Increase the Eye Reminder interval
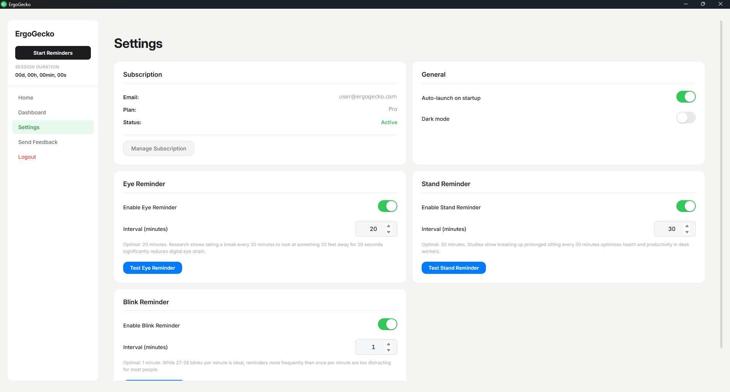 (389, 226)
